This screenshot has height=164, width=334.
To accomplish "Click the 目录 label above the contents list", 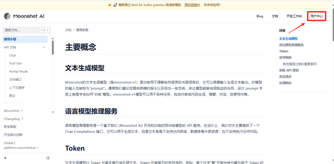I will point(282,30).
